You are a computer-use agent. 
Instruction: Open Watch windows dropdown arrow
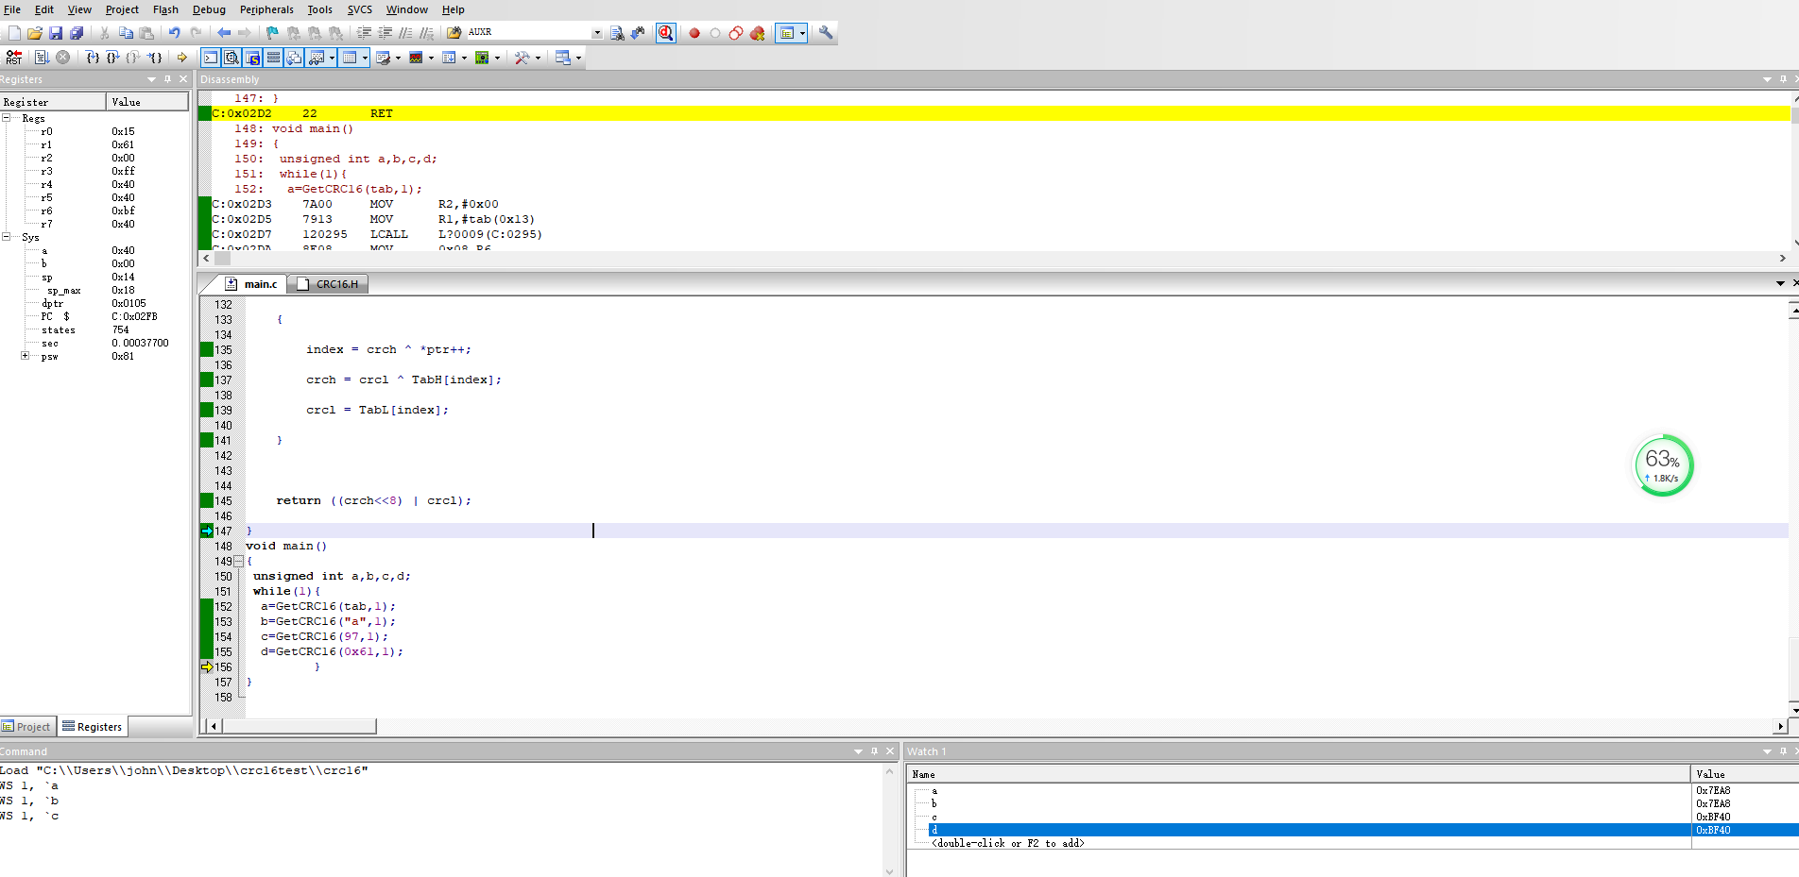[x=332, y=58]
